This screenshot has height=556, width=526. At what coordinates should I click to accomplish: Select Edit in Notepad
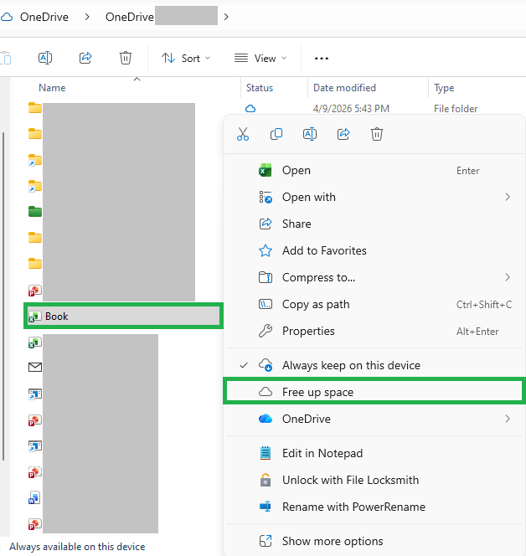[x=376, y=453]
